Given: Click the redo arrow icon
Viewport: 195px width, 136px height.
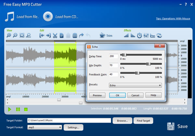Looking at the screenshot, I should click(x=82, y=35).
